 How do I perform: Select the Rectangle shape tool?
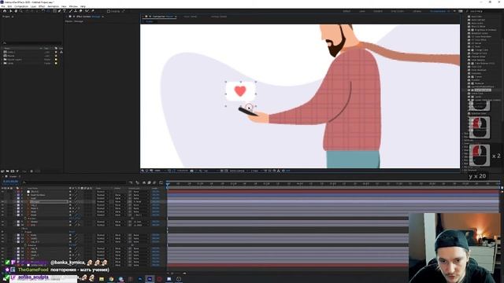tap(54, 11)
